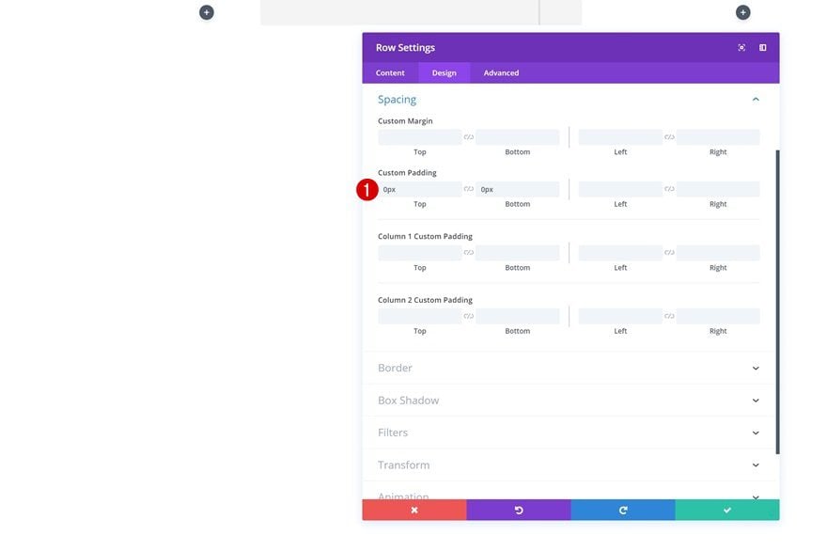Click the snap-to-sidebar icon in Row Settings header
827x551 pixels.
tap(763, 48)
